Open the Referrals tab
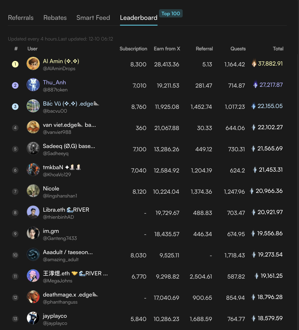299x330 pixels. pos(21,18)
